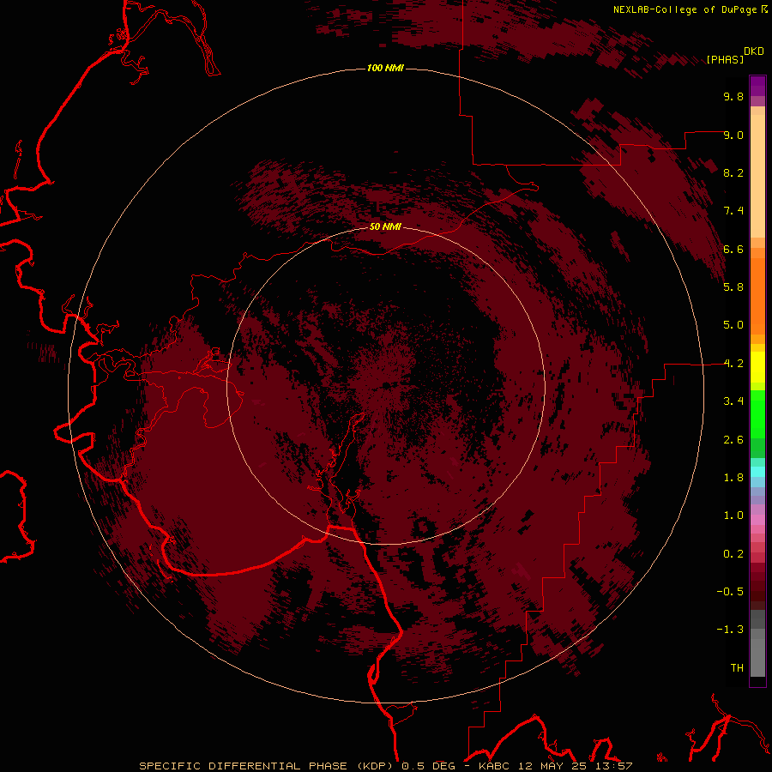Screen dimensions: 772x772
Task: Pick the bright yellow segment of color bar
Action: pos(757,367)
